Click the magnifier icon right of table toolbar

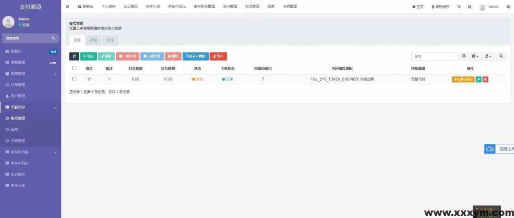[501, 56]
